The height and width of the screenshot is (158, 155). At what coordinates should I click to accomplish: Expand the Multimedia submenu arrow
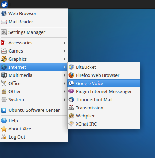[65, 75]
